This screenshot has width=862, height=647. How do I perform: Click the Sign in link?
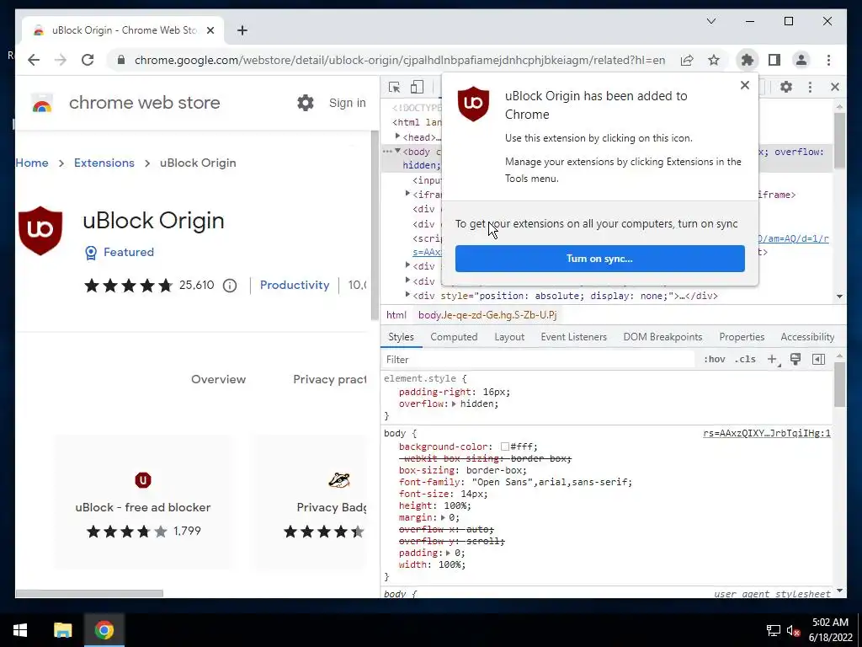347,103
